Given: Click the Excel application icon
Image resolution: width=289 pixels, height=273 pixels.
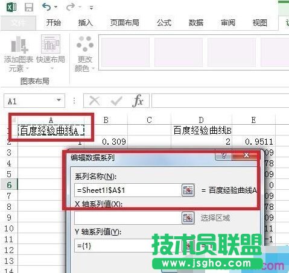Looking at the screenshot, I should (x=11, y=7).
